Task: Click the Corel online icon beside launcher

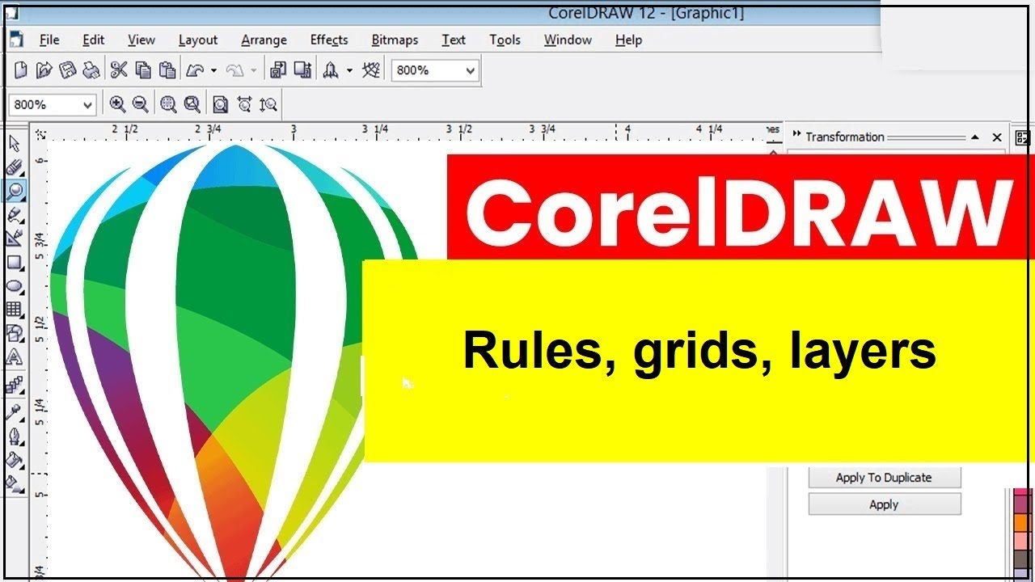Action: [x=371, y=70]
